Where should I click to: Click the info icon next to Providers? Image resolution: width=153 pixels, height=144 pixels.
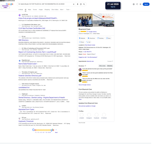112,61
